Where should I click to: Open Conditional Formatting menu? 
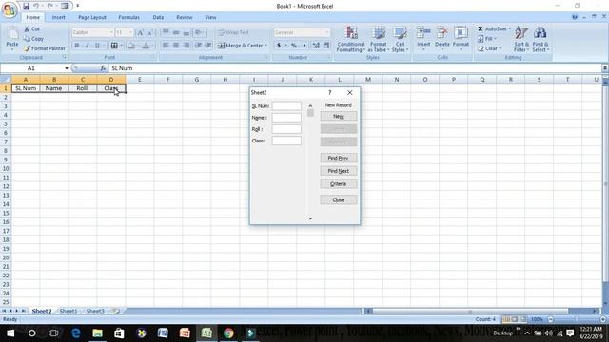pos(351,39)
